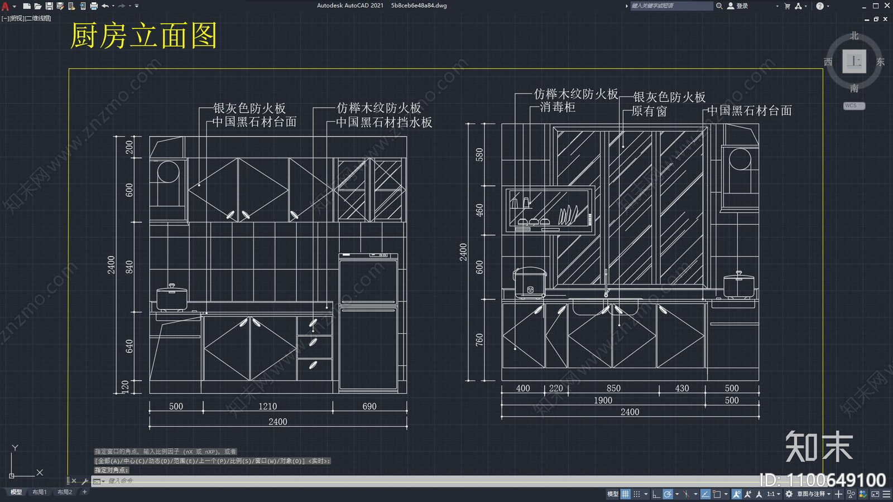
Task: Toggle isometric drafting in the status bar
Action: [x=686, y=494]
